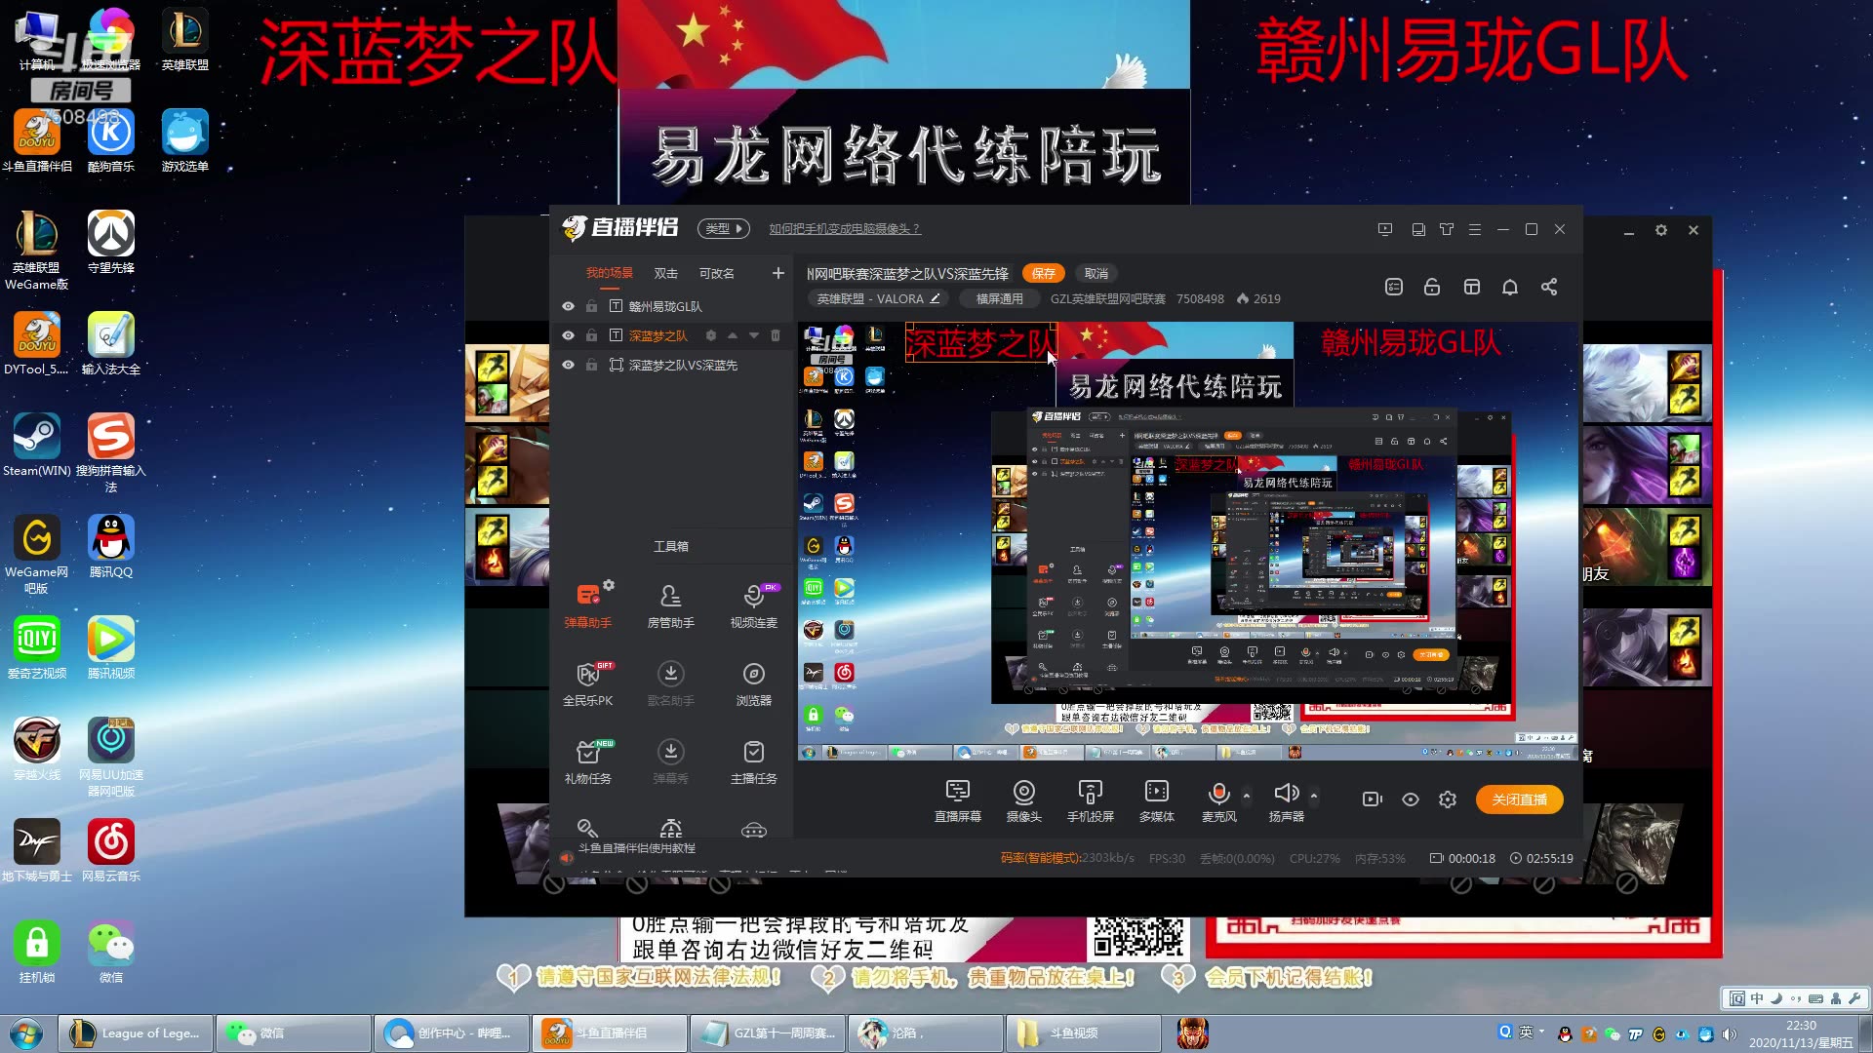Open 斗鱼视频 folder in taskbar
The height and width of the screenshot is (1053, 1873).
click(1082, 1033)
